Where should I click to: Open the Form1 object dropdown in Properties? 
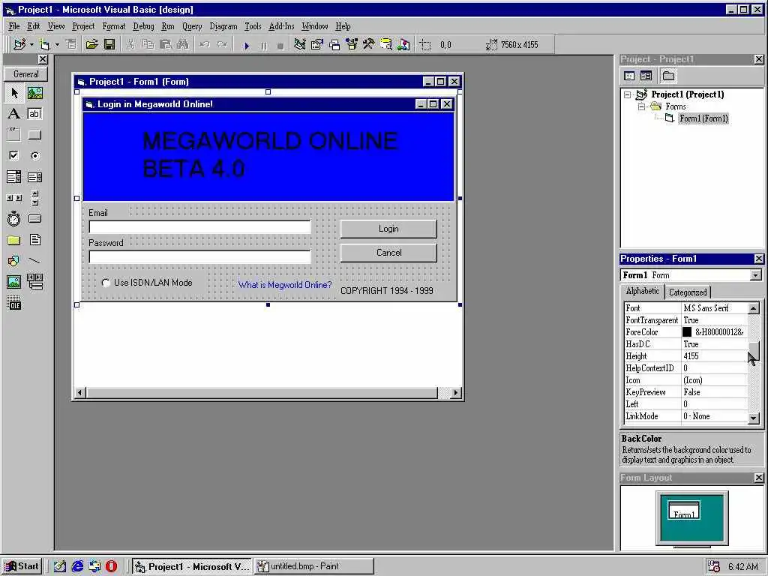click(756, 275)
